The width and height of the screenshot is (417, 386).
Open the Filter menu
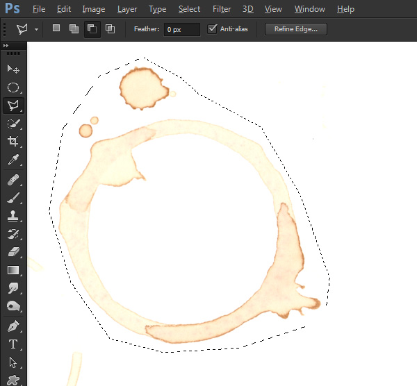click(x=222, y=9)
